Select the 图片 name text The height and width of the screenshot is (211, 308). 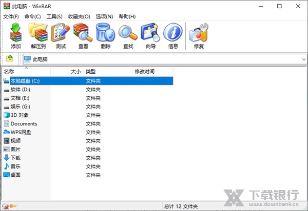coord(15,149)
